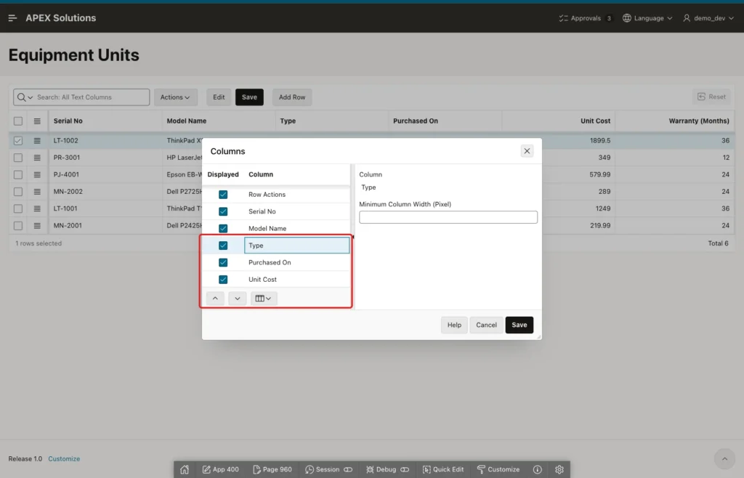The width and height of the screenshot is (744, 478).
Task: Select the PR-3001 row checkbox
Action: [18, 158]
